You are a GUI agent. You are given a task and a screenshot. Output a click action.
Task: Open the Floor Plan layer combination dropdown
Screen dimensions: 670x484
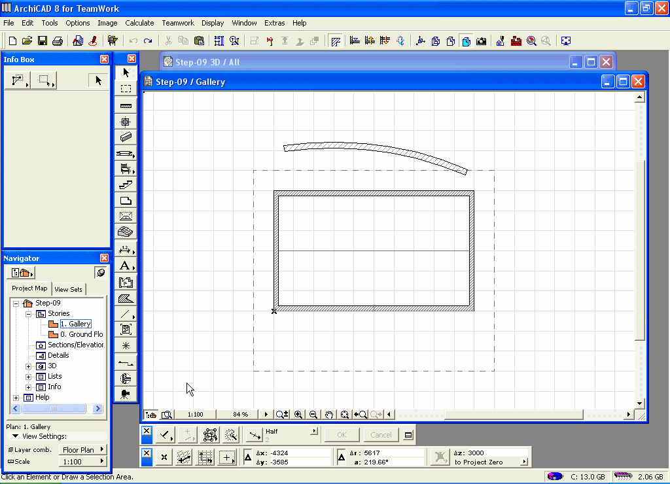[x=83, y=450]
